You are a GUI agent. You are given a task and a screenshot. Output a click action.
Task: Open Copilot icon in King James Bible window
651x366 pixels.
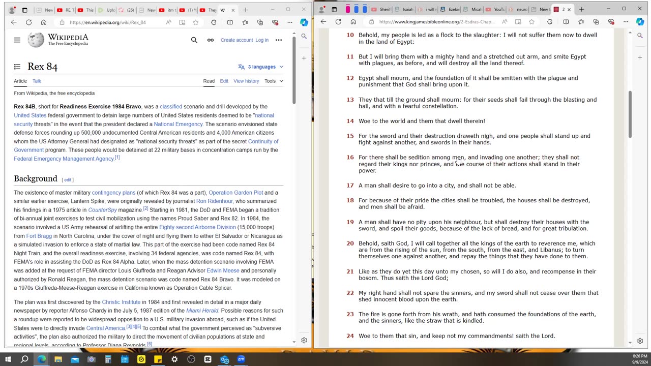pyautogui.click(x=640, y=22)
